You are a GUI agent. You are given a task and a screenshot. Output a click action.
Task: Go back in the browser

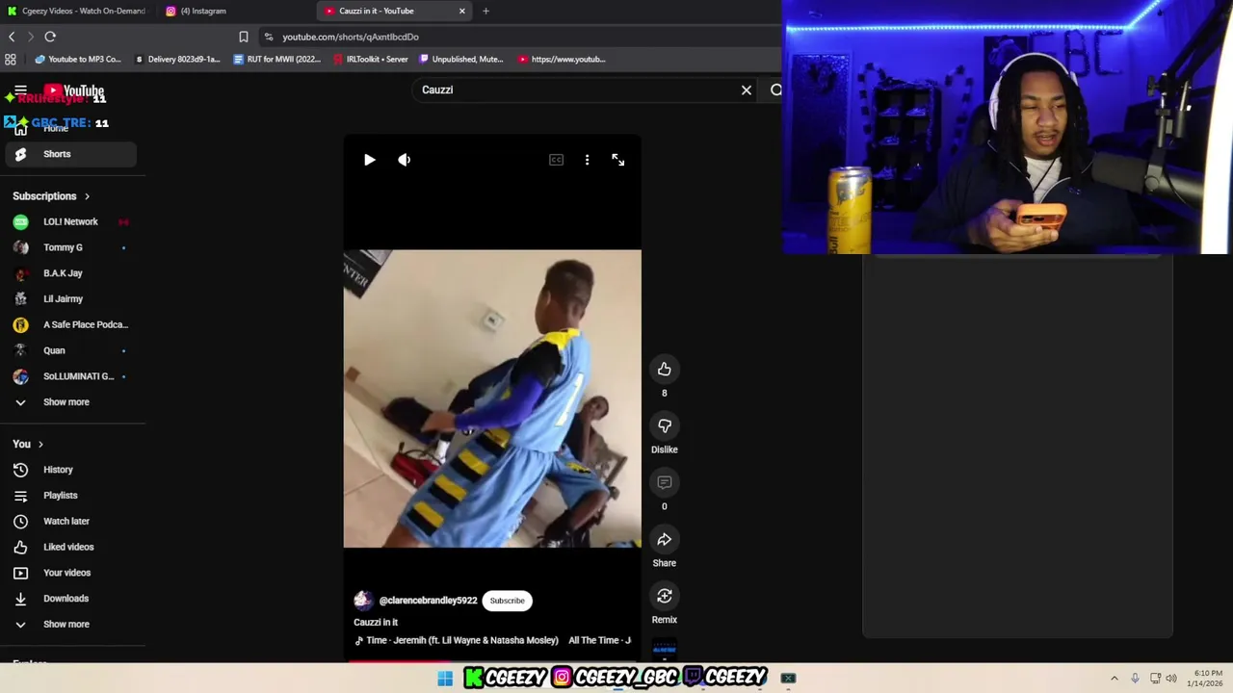[12, 37]
